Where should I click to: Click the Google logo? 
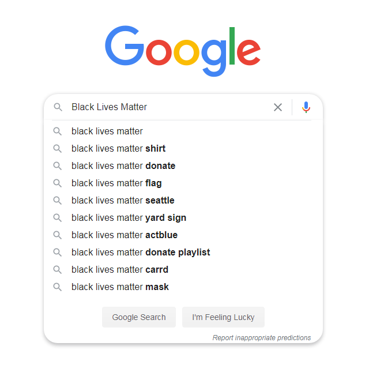pyautogui.click(x=183, y=50)
